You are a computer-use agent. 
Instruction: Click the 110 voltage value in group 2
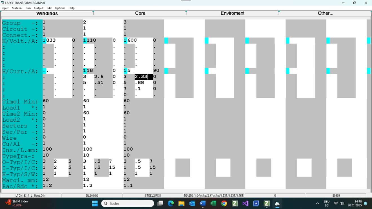point(91,40)
